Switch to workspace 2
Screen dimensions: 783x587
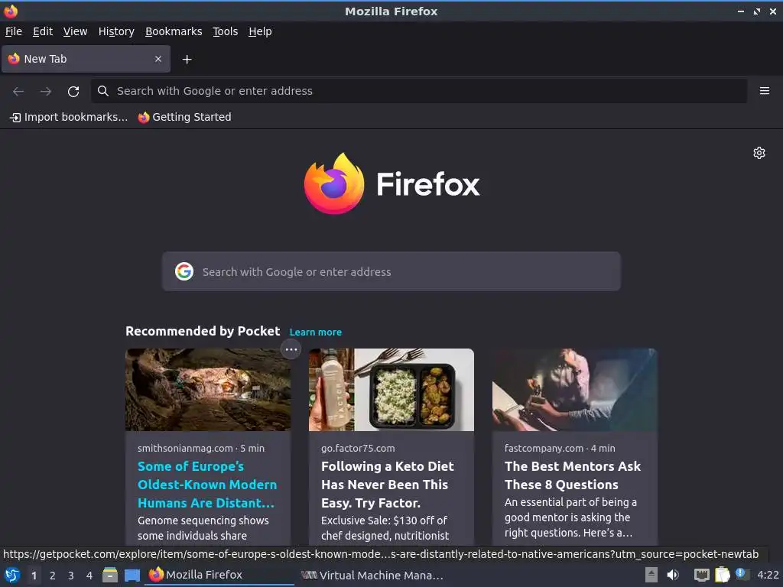click(53, 576)
